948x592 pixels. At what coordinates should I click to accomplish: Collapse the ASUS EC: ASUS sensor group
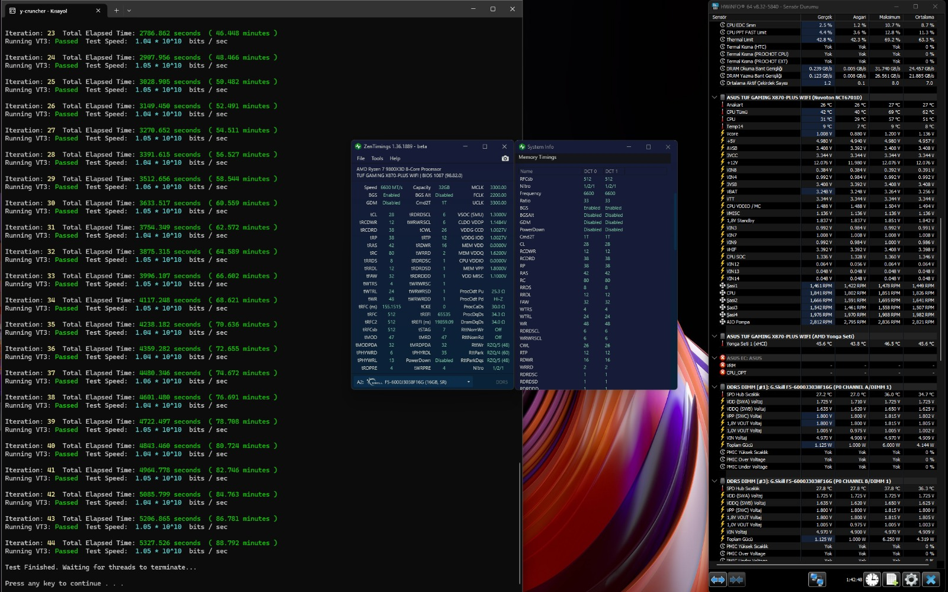coord(715,358)
